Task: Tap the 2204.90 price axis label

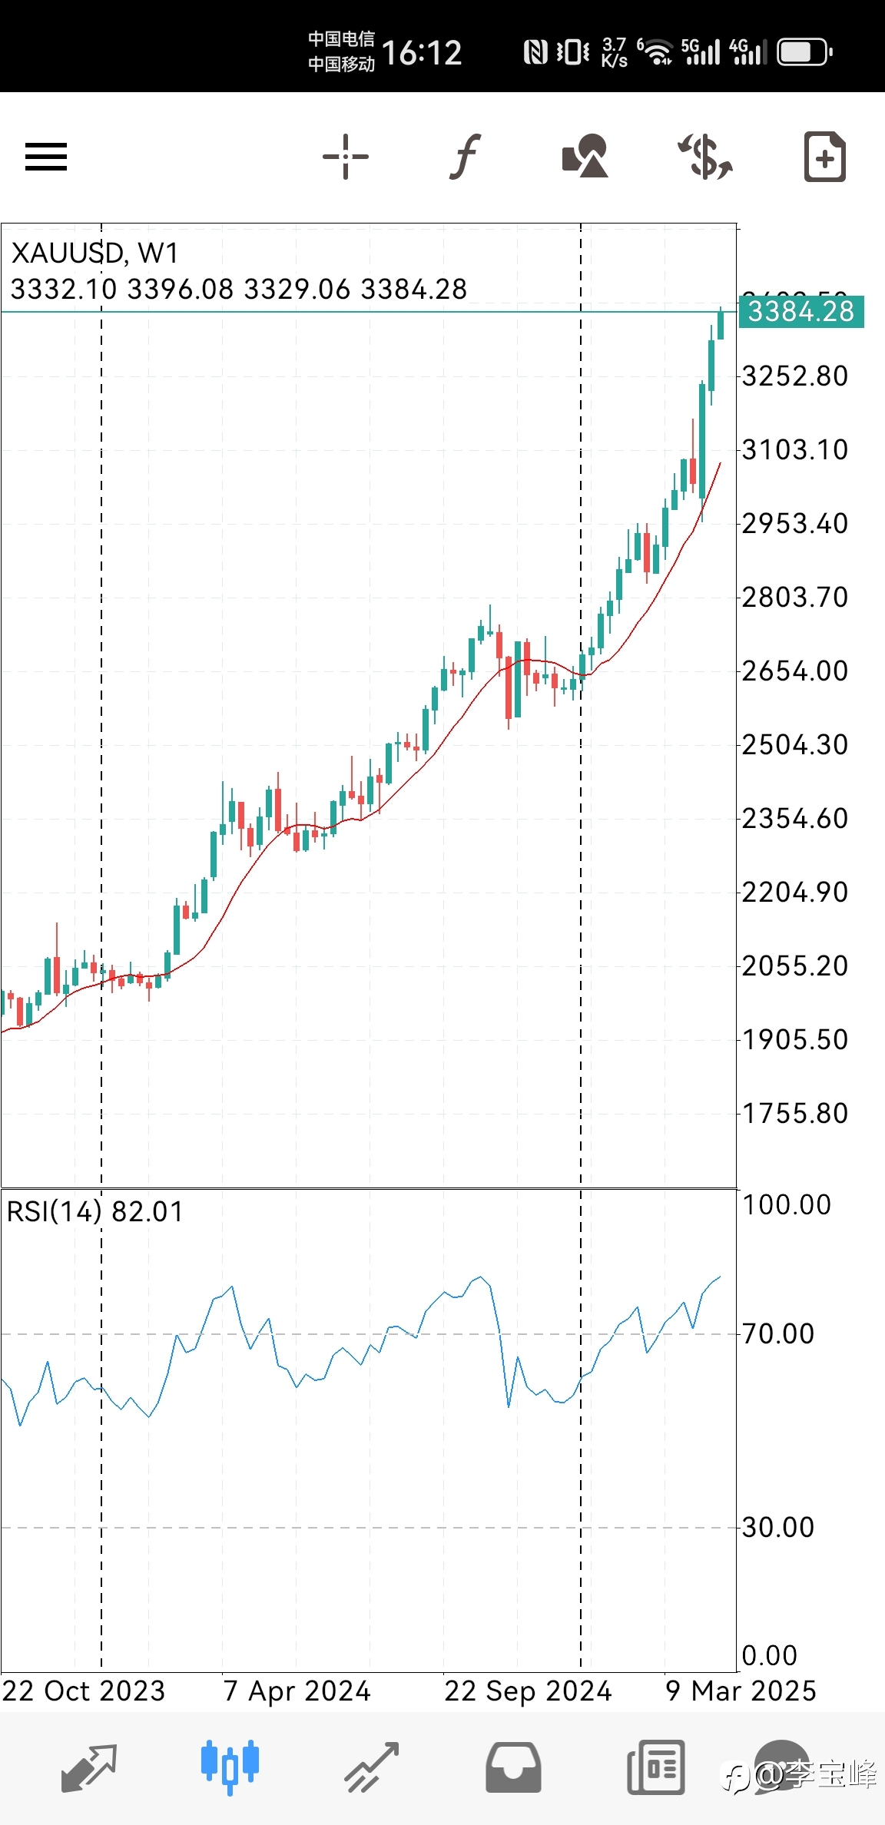Action: [x=795, y=893]
